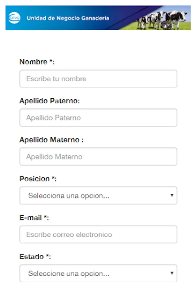Click the 'Nombre *:' field label
This screenshot has height=290, width=196.
pos(37,62)
